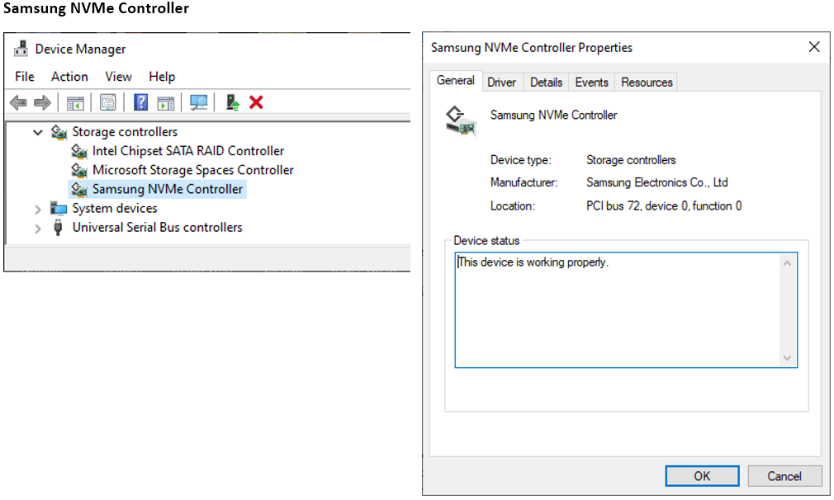Switch to the Resources tab
The height and width of the screenshot is (500, 834).
(x=647, y=83)
